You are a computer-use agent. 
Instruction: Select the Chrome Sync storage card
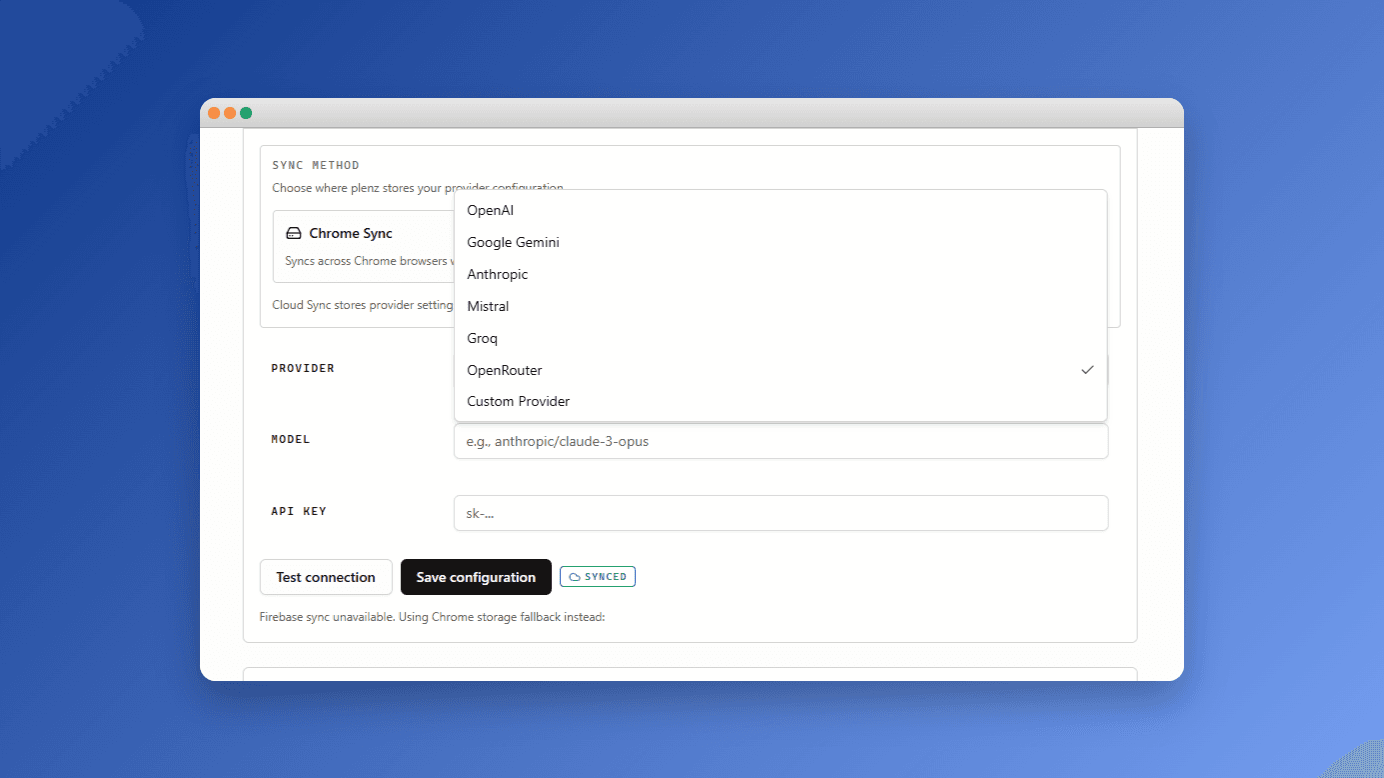coord(364,247)
